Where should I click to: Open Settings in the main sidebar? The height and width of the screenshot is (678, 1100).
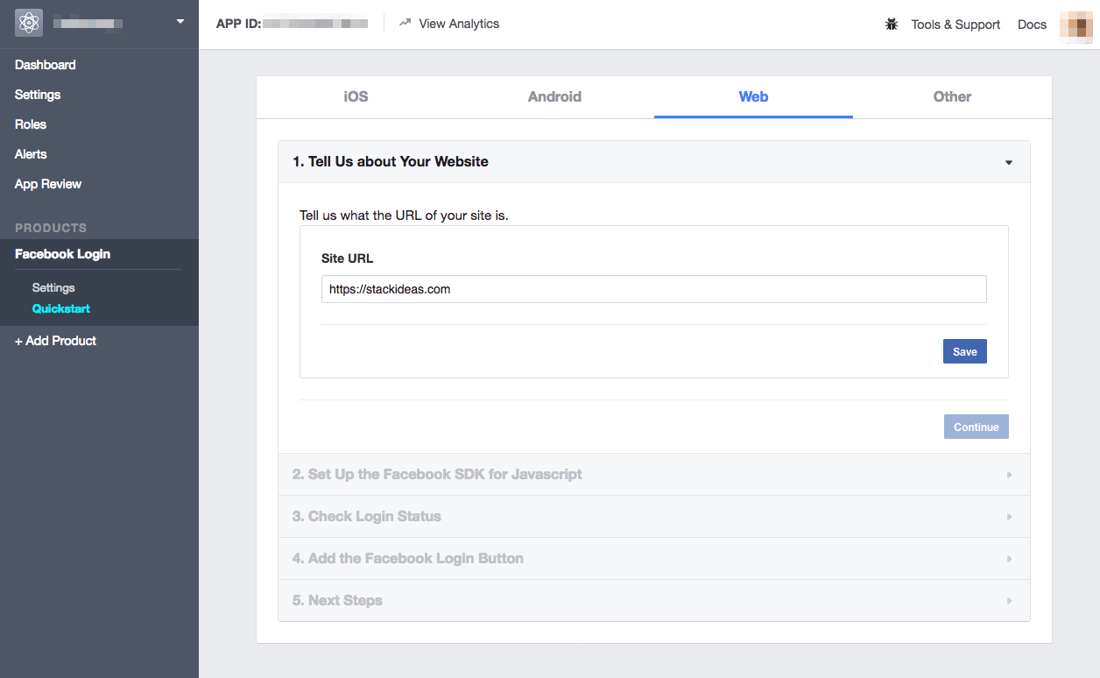pyautogui.click(x=38, y=95)
